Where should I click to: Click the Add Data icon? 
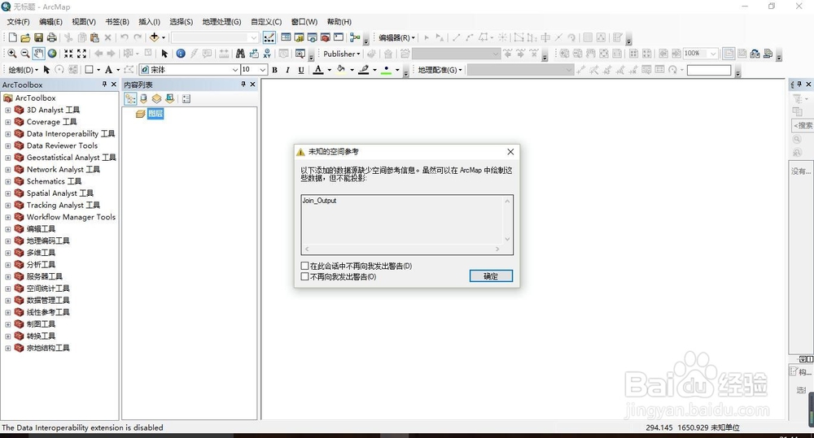(154, 37)
